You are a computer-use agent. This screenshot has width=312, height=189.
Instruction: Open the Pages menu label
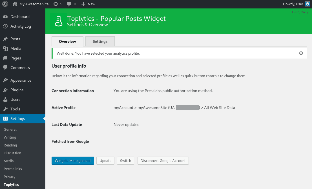[x=16, y=58]
